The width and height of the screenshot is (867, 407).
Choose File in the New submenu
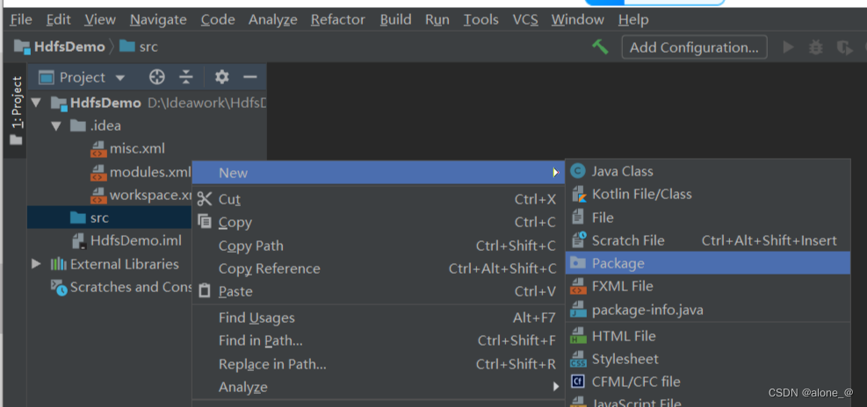708,218
